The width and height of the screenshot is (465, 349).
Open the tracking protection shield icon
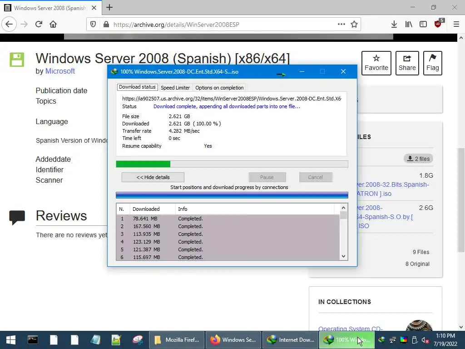(x=93, y=25)
